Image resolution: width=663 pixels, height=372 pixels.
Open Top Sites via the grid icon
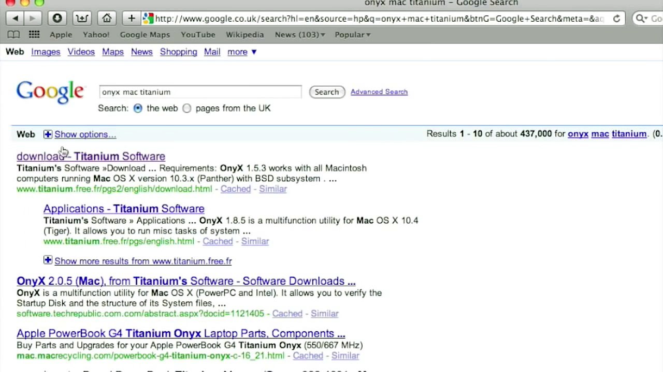(34, 35)
